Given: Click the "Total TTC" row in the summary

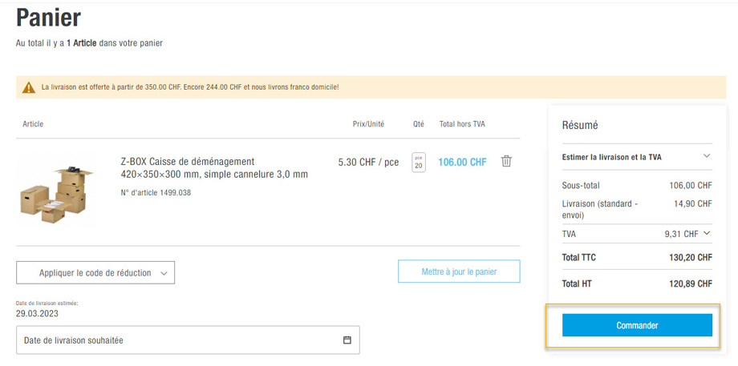Looking at the screenshot, I should click(x=637, y=258).
